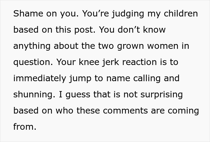
Task: Place cursor on the word "anything"
Action: click(32, 46)
